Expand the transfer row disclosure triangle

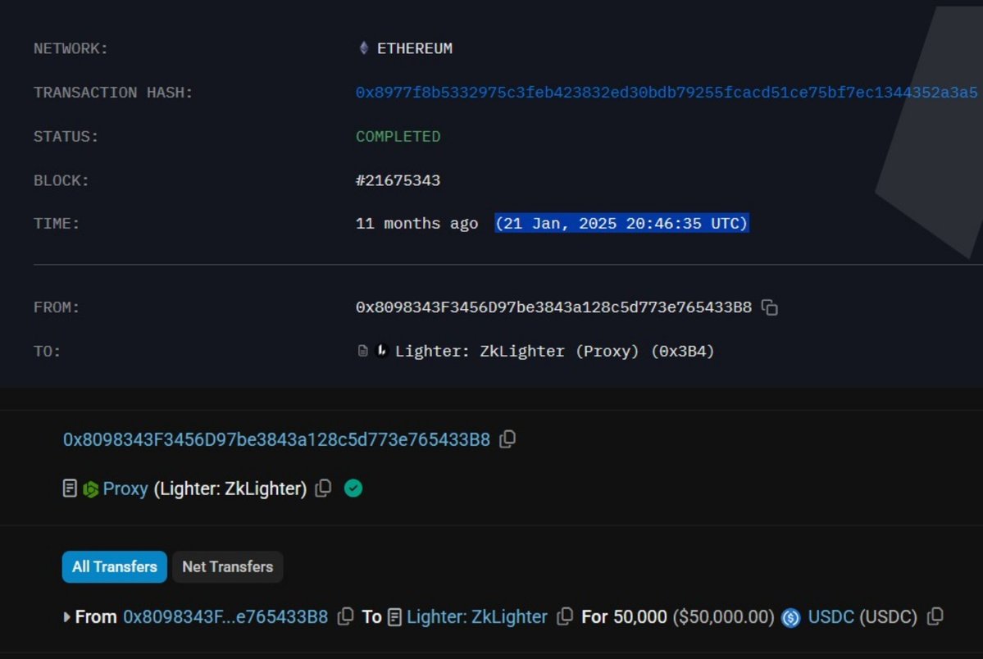tap(66, 617)
